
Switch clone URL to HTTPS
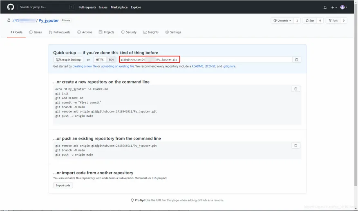(100, 60)
